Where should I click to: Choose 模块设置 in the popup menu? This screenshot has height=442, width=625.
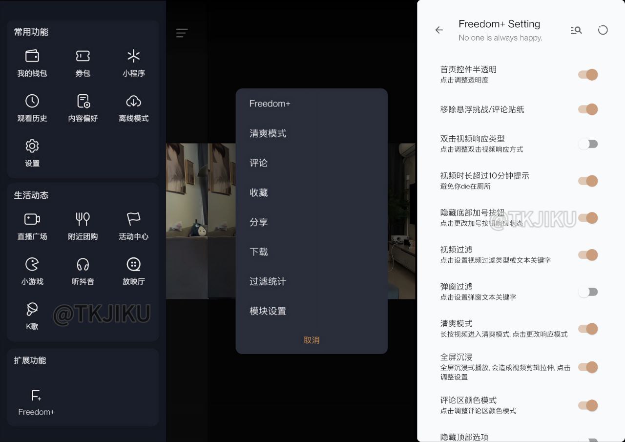click(x=268, y=311)
